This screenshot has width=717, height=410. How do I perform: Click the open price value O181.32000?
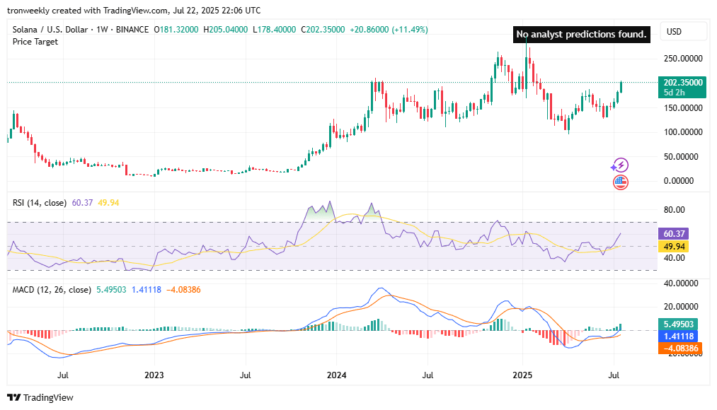(x=176, y=30)
